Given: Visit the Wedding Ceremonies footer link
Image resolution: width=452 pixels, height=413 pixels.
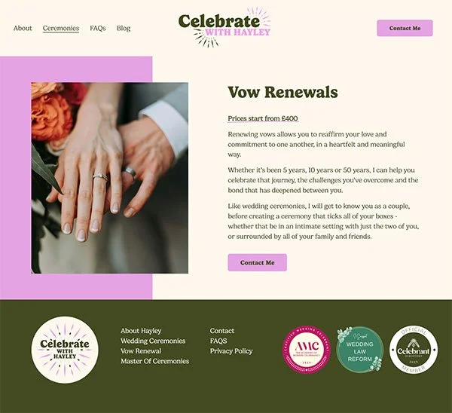Looking at the screenshot, I should (x=153, y=341).
